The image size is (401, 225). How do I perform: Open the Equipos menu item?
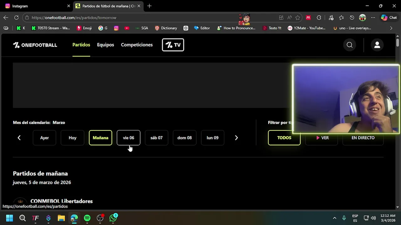[106, 45]
